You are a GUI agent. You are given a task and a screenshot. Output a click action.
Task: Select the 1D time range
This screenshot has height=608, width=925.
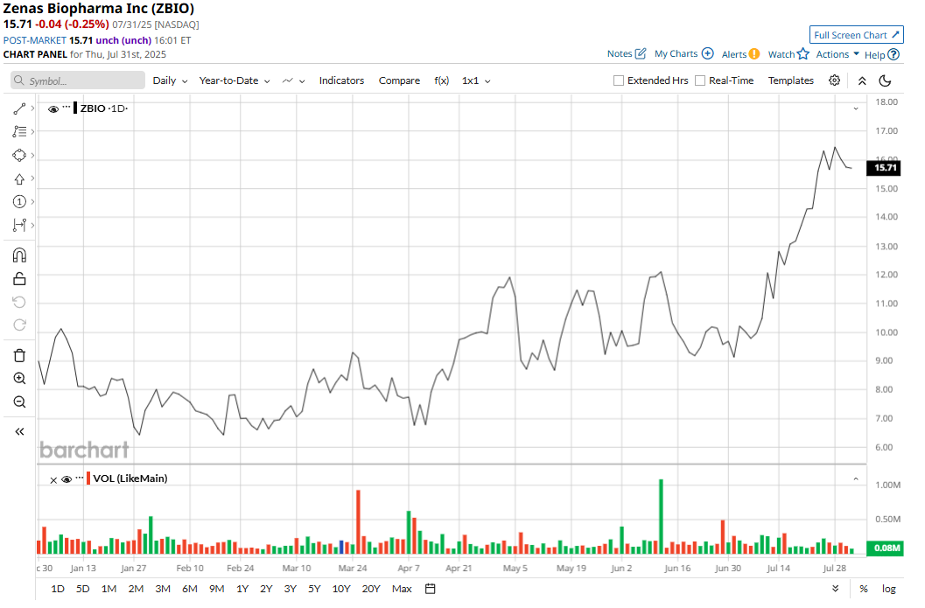pyautogui.click(x=57, y=589)
